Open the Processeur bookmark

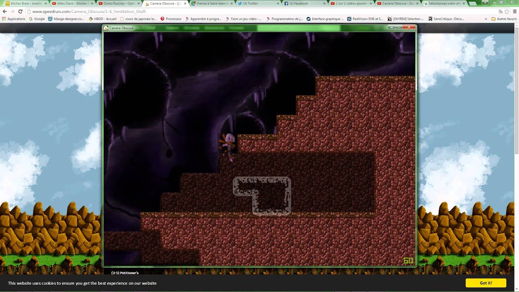point(171,19)
